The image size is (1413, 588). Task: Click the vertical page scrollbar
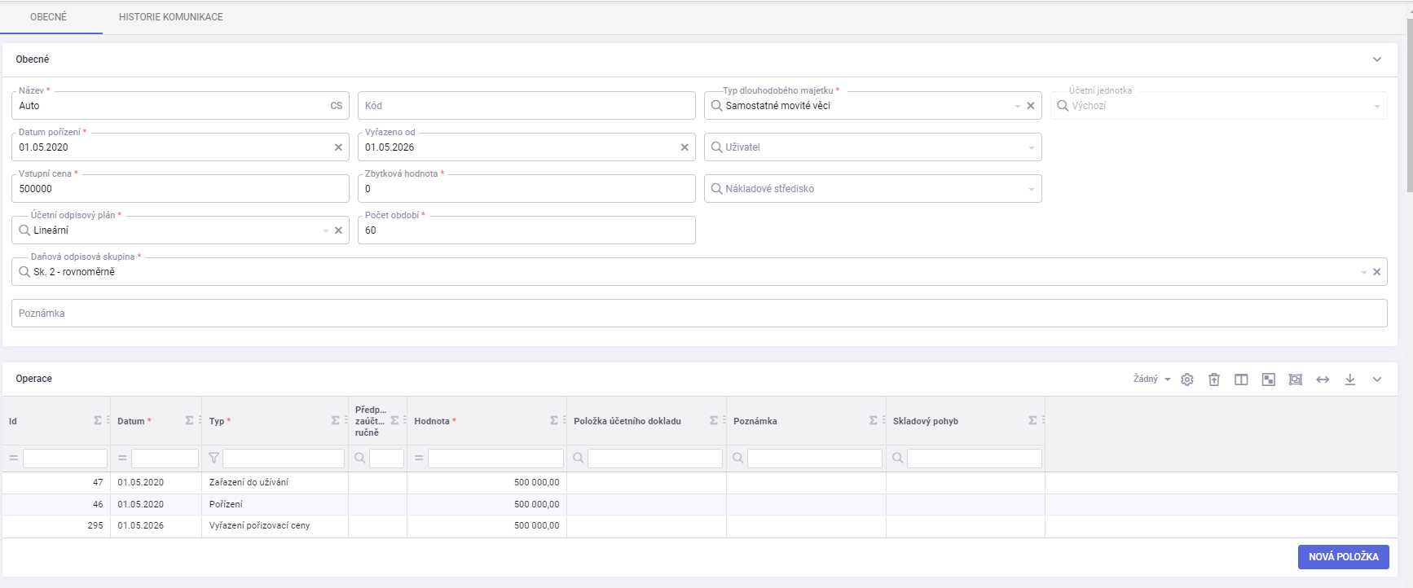click(1410, 106)
